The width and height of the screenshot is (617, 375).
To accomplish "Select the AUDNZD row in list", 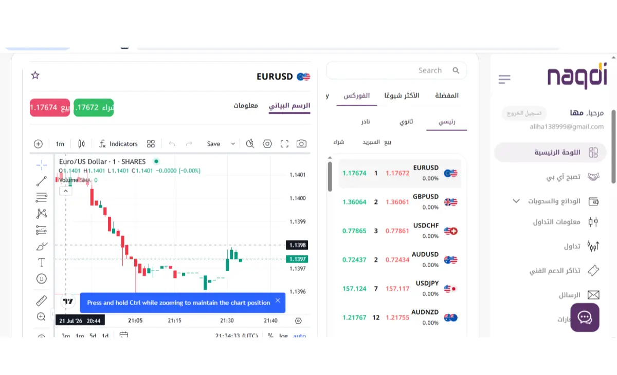I will pos(400,317).
